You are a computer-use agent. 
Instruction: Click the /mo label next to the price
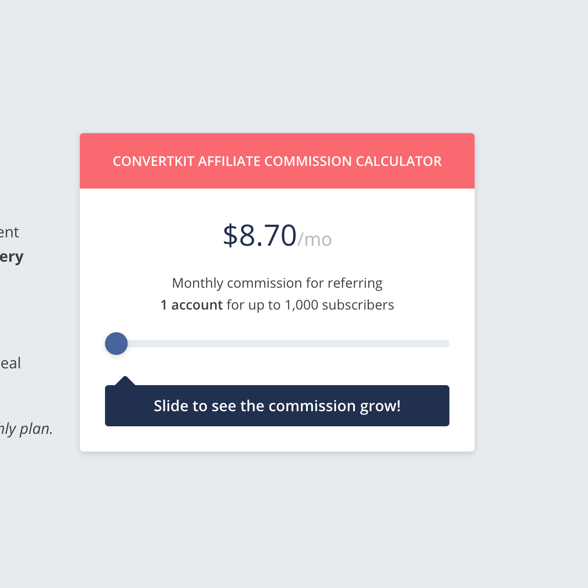(x=314, y=239)
